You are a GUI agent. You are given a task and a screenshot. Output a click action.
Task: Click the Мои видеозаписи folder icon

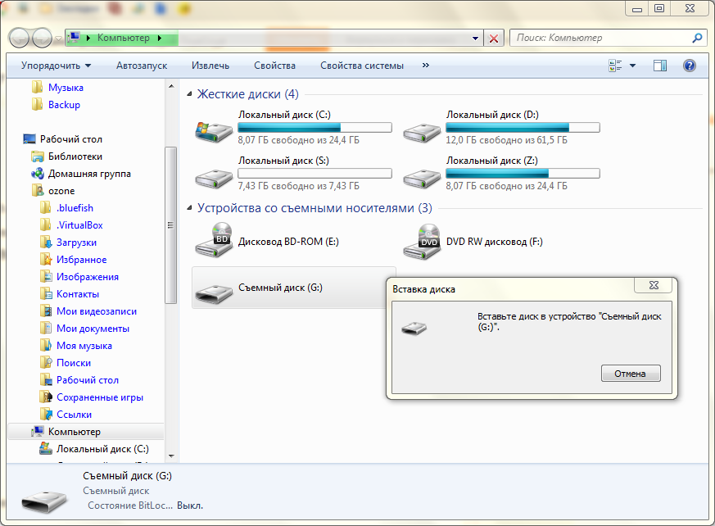click(46, 311)
